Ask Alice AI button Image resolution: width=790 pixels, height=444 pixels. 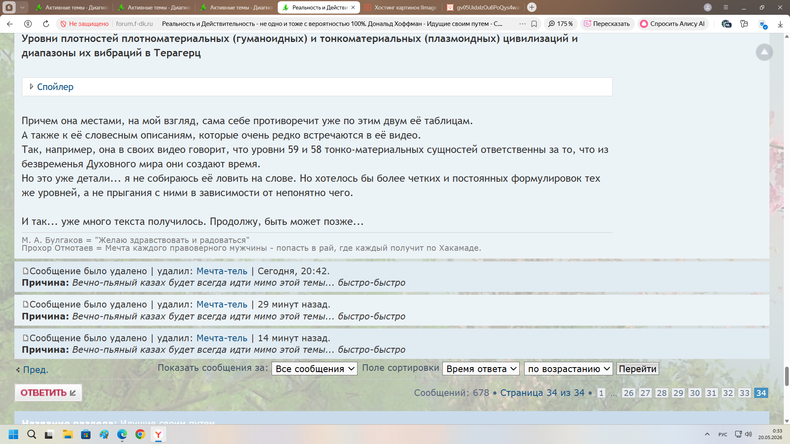pyautogui.click(x=672, y=24)
